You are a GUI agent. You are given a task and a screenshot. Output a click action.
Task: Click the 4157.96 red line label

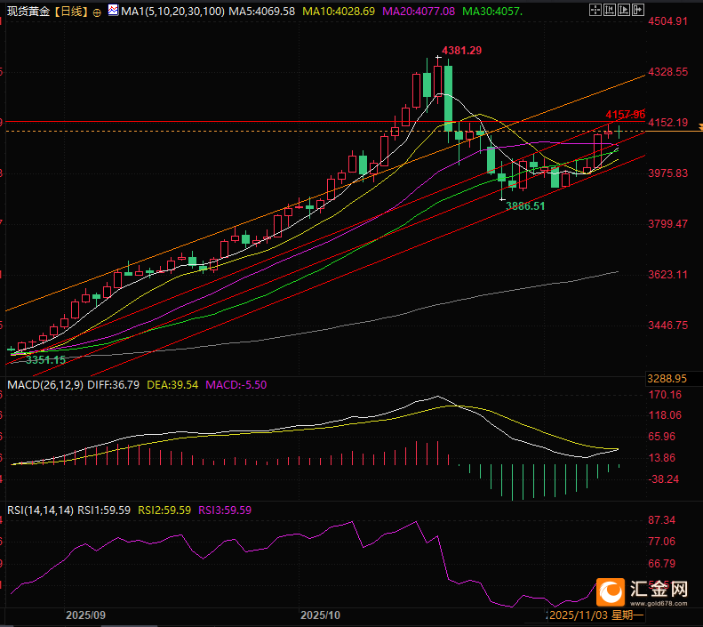pos(625,114)
